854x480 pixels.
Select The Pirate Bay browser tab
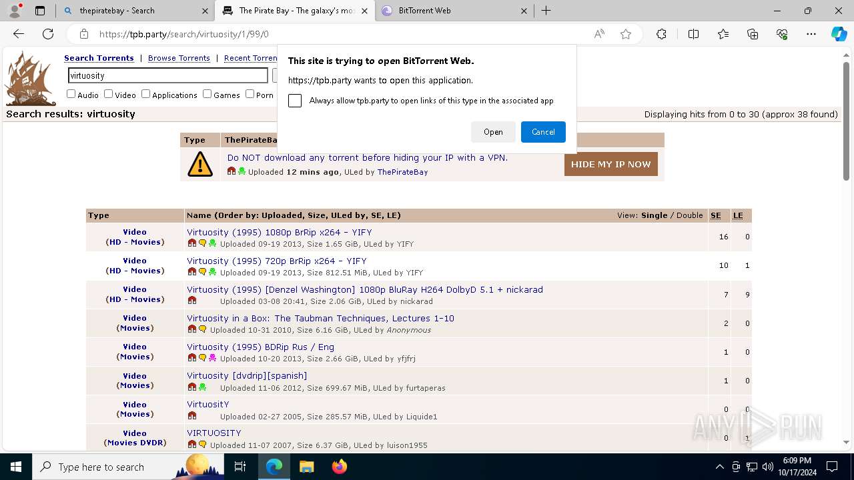coord(296,10)
